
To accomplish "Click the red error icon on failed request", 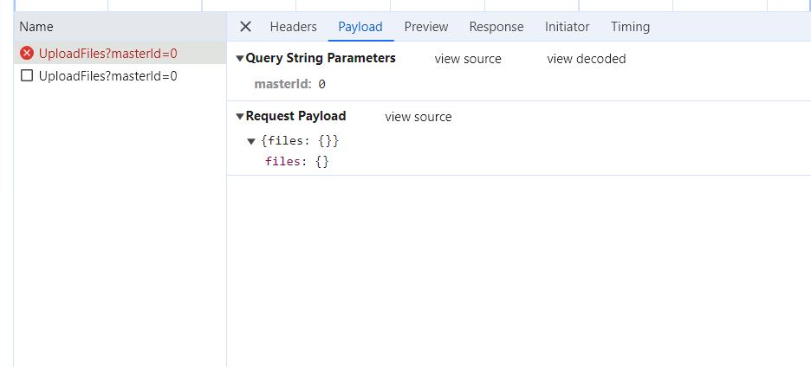I will pos(27,54).
